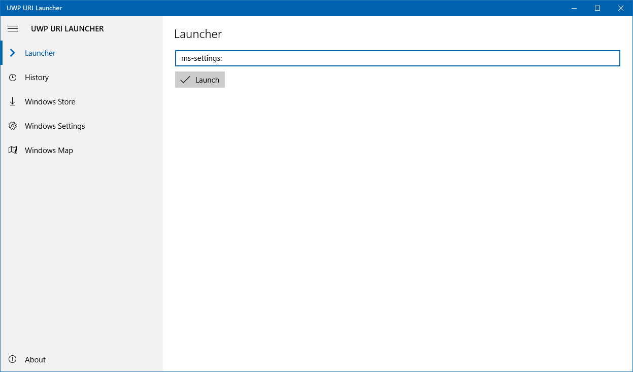Screen dimensions: 633x372
Task: Open the About page
Action: pos(35,359)
